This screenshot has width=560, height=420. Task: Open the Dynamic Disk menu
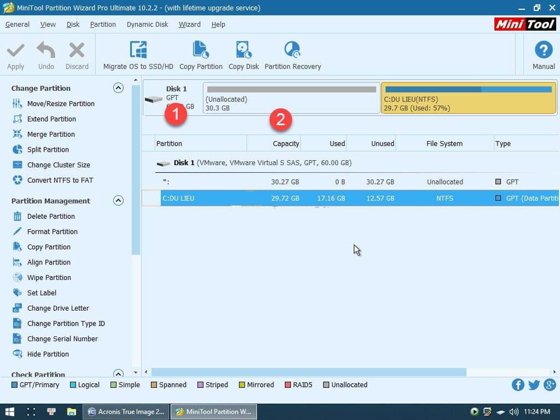click(x=147, y=25)
